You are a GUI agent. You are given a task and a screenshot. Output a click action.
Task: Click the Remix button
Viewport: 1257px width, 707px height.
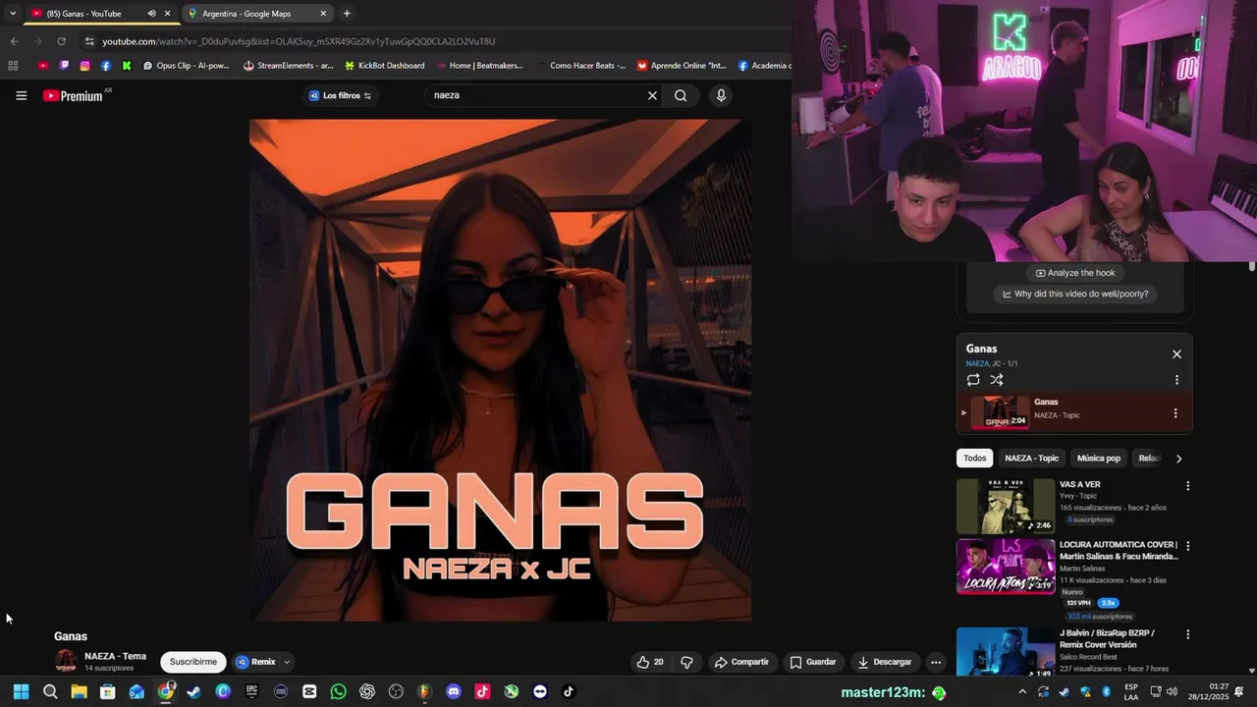(256, 662)
